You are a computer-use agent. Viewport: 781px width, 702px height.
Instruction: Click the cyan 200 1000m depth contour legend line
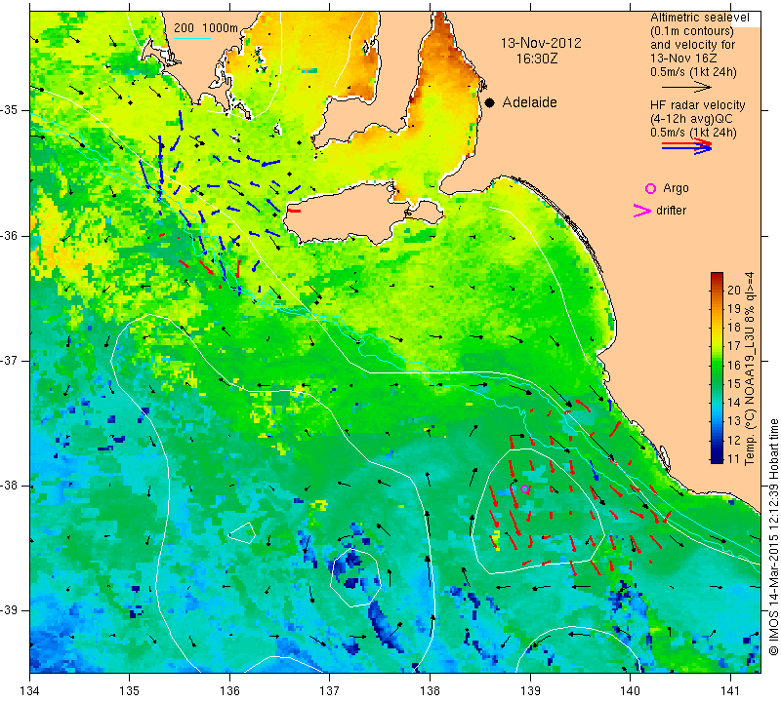191,38
